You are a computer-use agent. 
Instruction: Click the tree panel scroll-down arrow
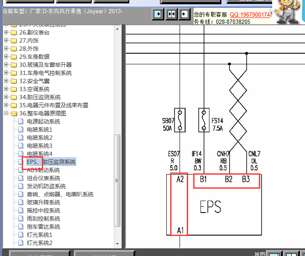(117, 244)
